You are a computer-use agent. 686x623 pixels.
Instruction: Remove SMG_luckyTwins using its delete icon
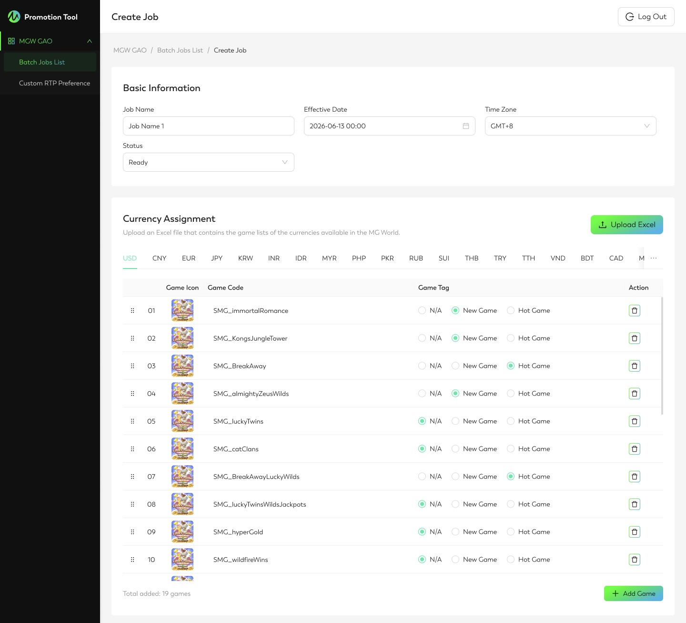(x=634, y=421)
